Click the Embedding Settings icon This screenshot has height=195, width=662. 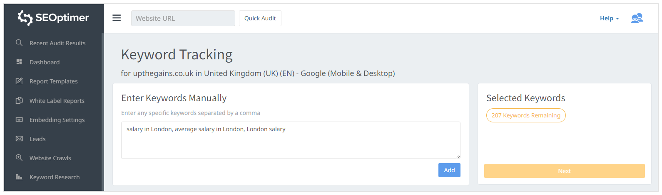click(19, 119)
